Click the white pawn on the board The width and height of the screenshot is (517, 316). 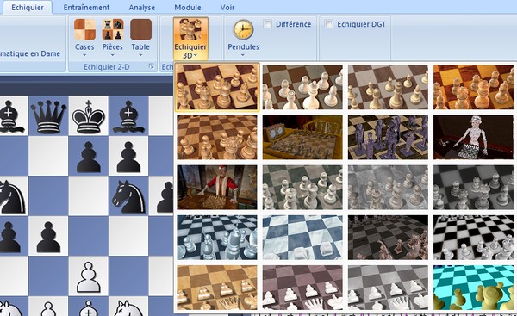[89, 277]
